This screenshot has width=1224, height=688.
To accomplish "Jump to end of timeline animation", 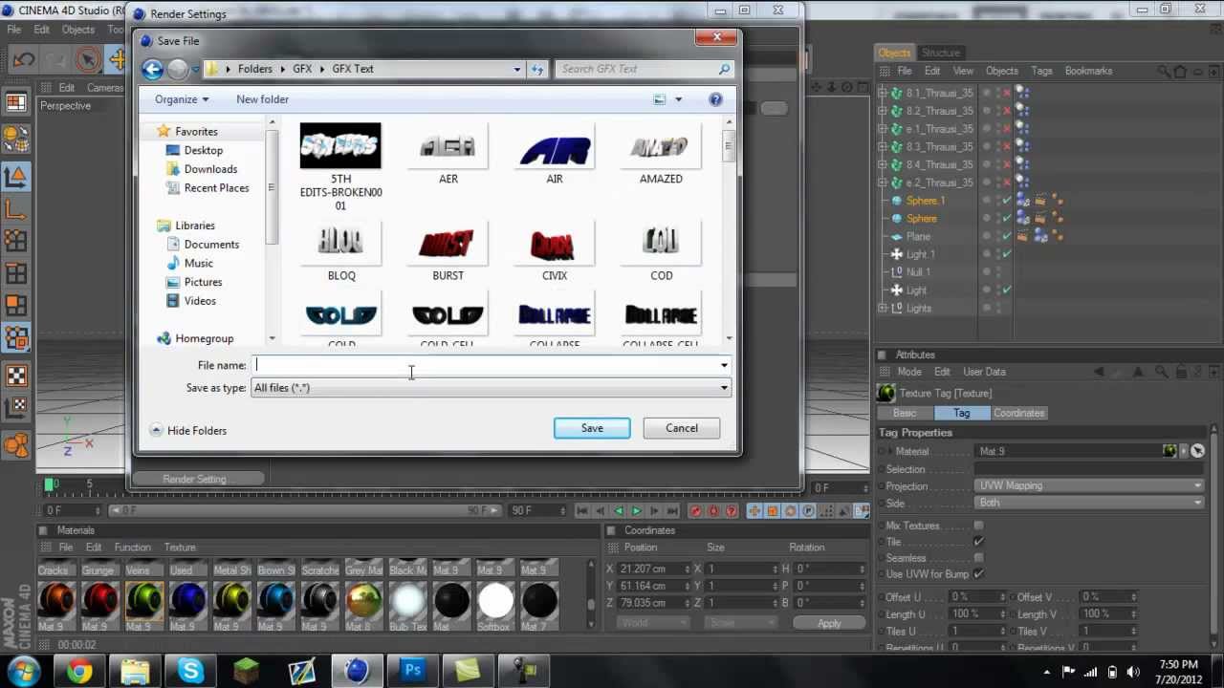I will 672,511.
